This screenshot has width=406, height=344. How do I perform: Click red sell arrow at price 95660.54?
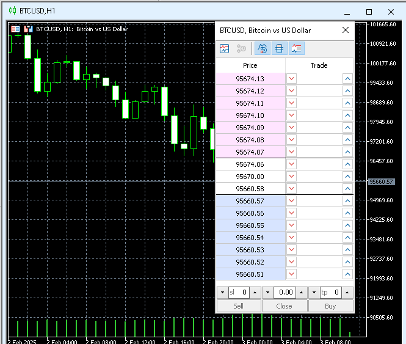(292, 238)
